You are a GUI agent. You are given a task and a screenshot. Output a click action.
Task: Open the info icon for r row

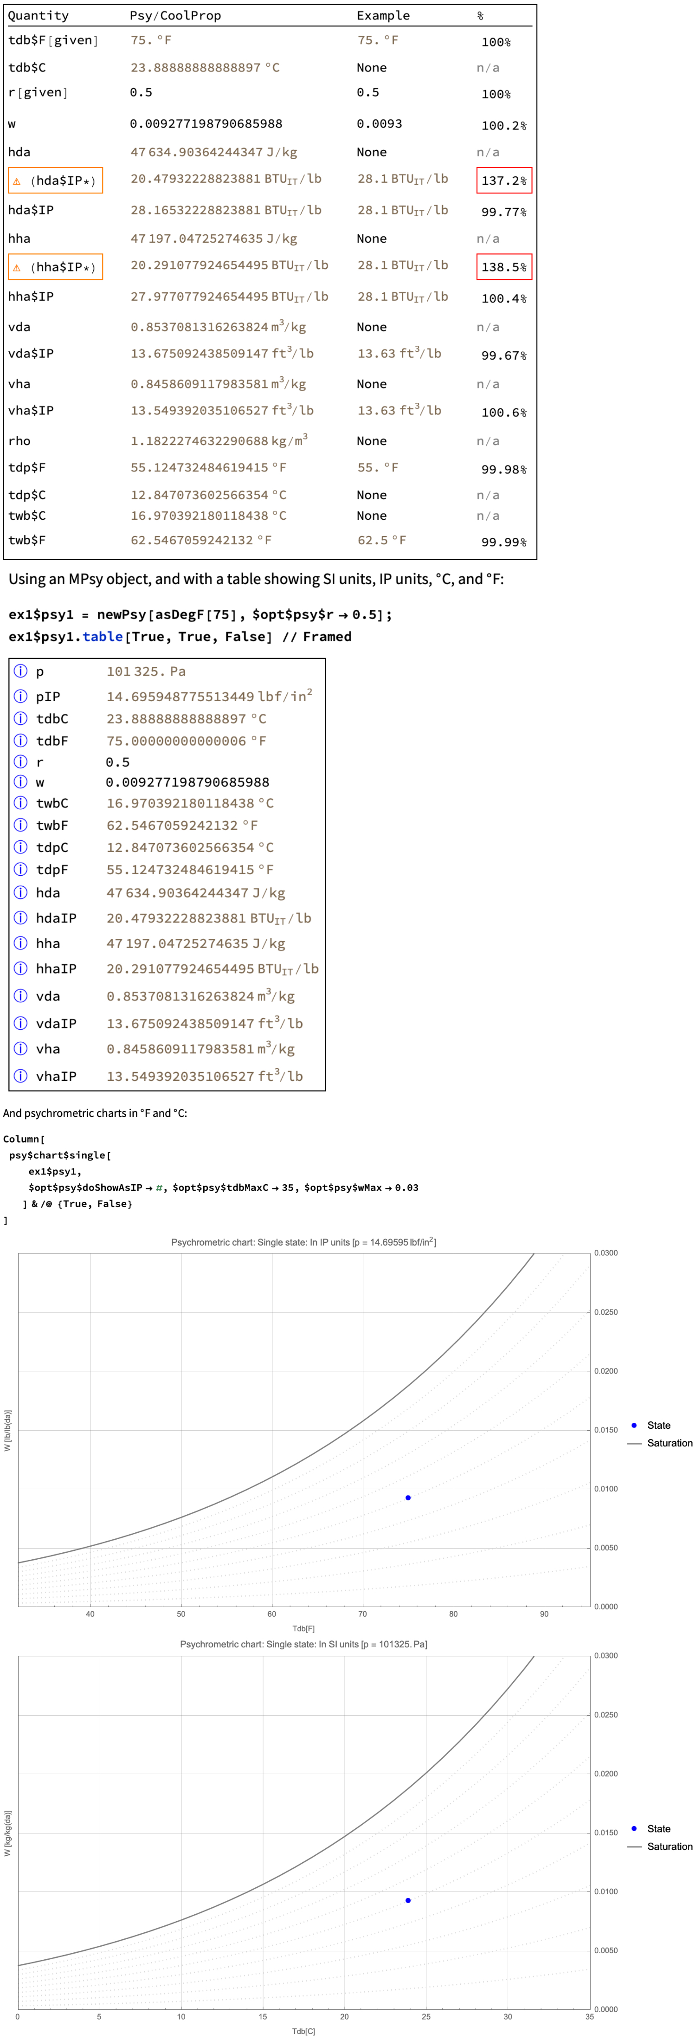[20, 762]
